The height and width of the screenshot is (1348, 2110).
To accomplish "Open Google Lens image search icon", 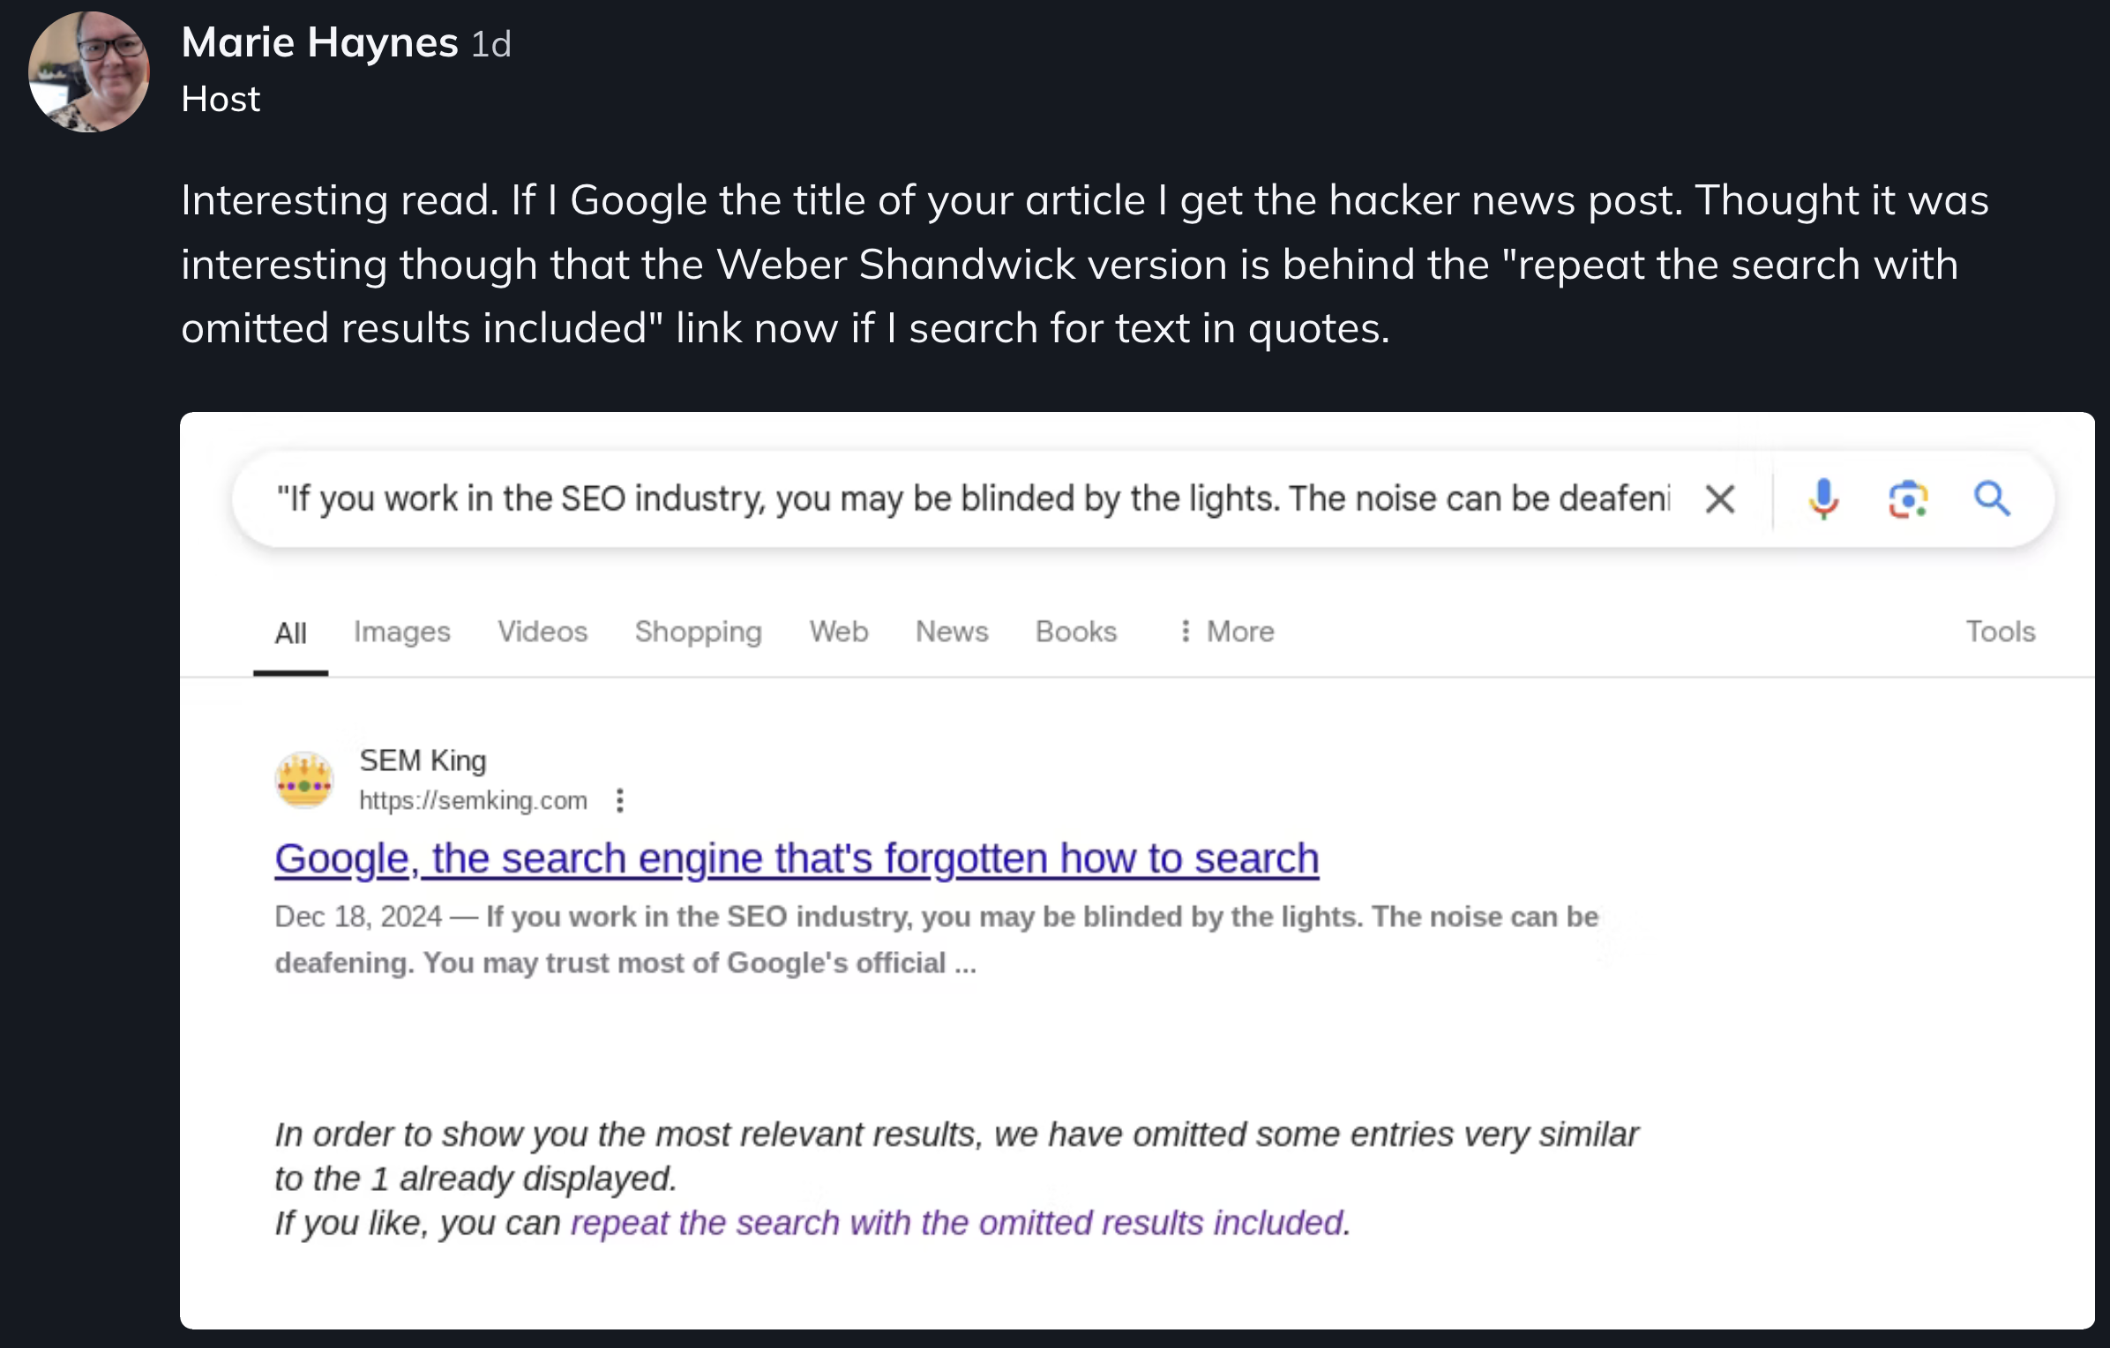I will pos(1907,499).
